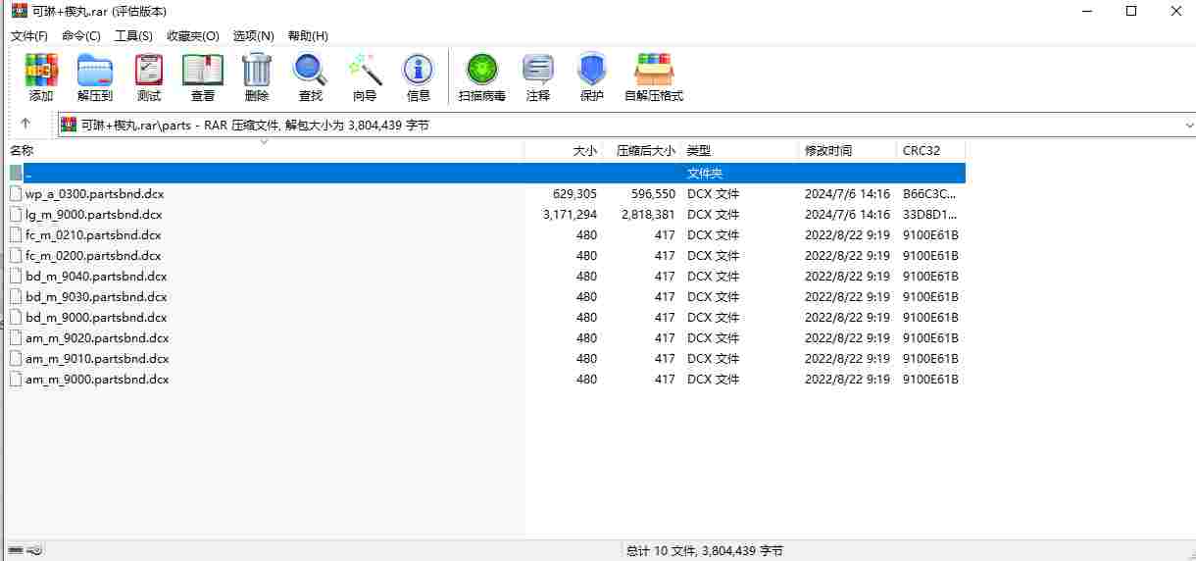The height and width of the screenshot is (561, 1196).
Task: Select file lg_m_9000.partsbnd.dcx
Action: (x=93, y=215)
